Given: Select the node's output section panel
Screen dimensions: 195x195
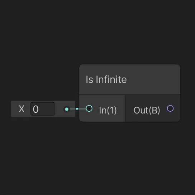Looking at the screenshot, I should click(153, 108).
